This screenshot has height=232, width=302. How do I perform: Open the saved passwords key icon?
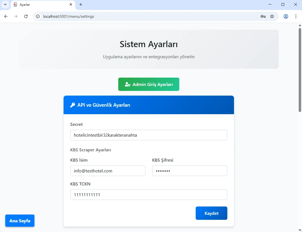pyautogui.click(x=263, y=16)
